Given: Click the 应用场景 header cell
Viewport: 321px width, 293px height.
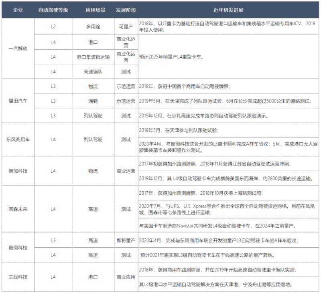Looking at the screenshot, I should click(93, 9).
